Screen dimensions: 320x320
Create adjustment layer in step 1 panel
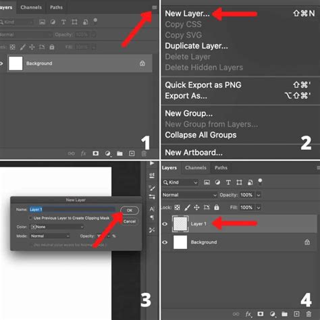[108, 153]
